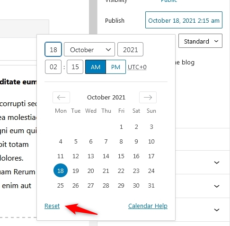Expand the bottom sidebar panel chevron

coord(217,210)
